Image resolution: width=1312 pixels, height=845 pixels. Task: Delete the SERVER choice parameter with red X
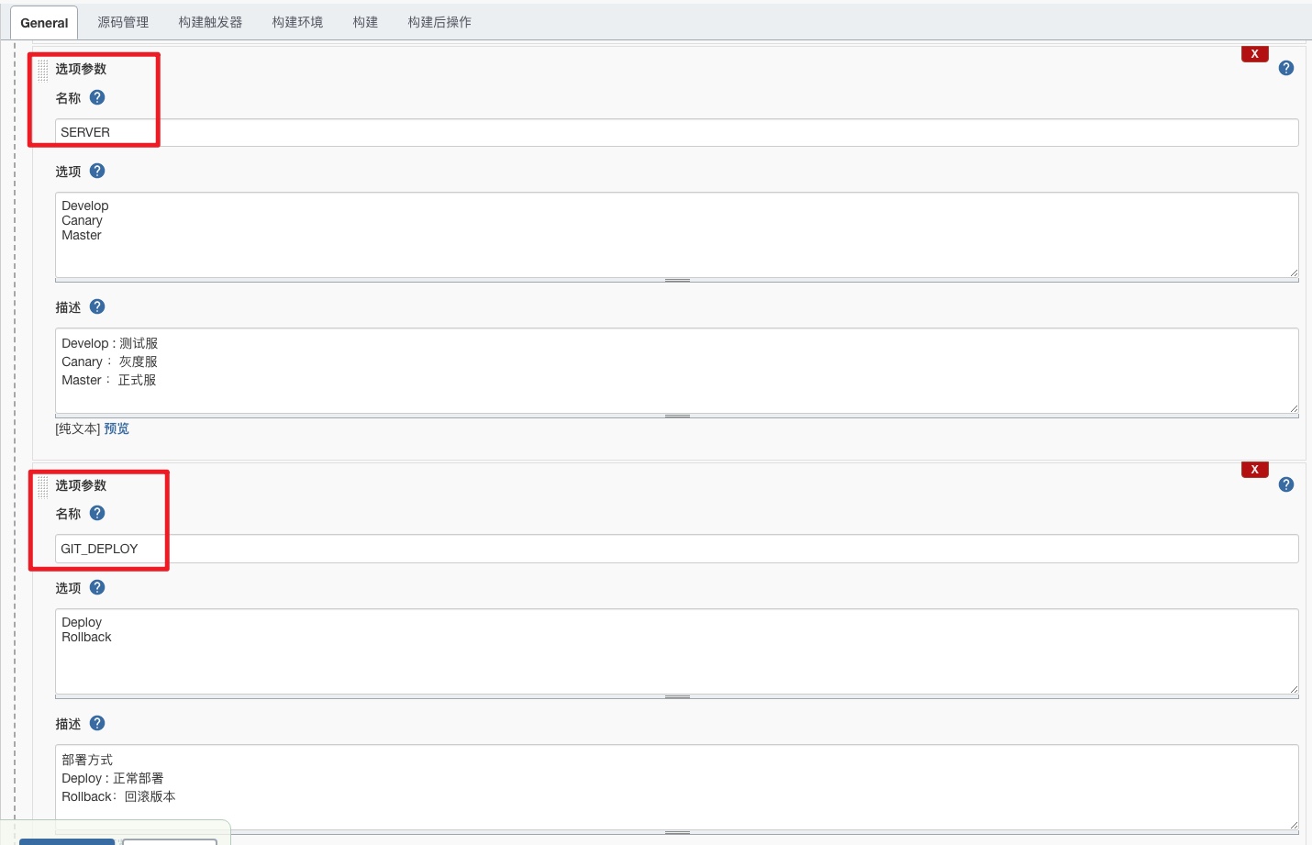(x=1255, y=54)
